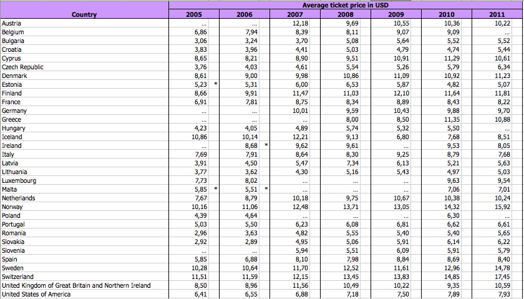Viewport: 524px width, 299px height.
Task: Click the Czech Republic country cell
Action: point(23,67)
